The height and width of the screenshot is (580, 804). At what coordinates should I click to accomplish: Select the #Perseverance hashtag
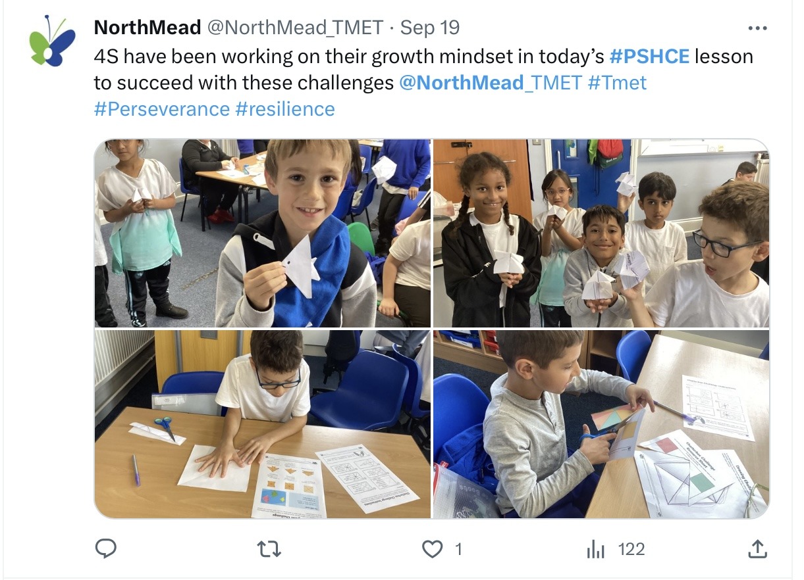click(x=162, y=109)
